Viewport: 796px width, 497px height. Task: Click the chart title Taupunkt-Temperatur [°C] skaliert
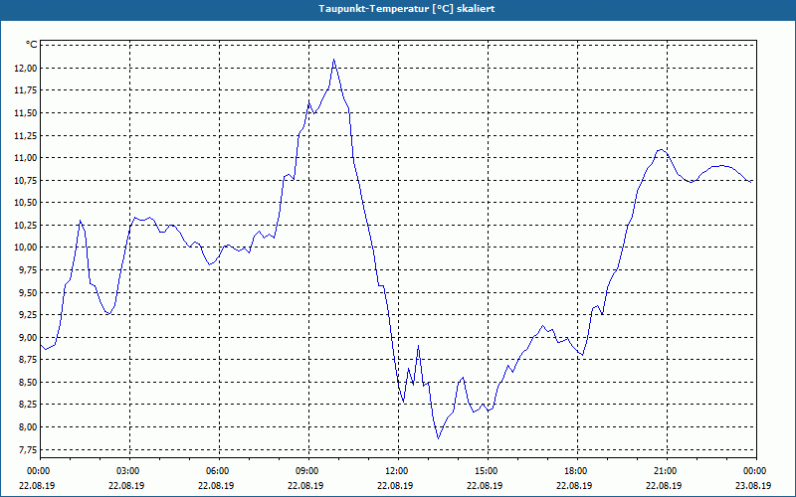tap(407, 9)
